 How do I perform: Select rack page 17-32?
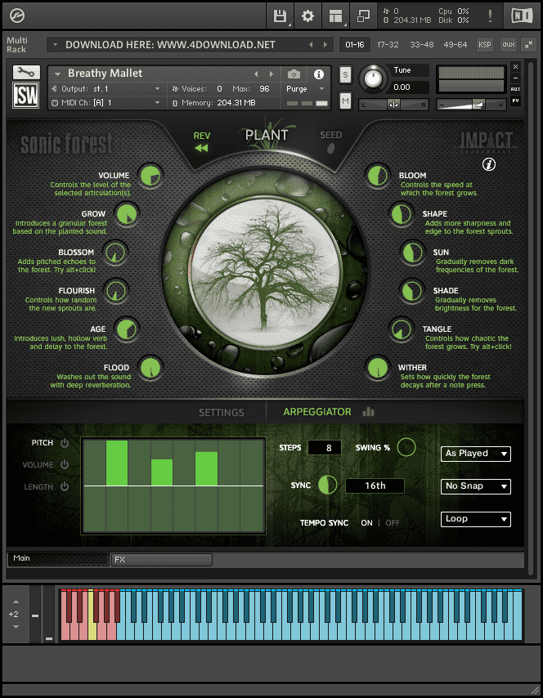click(388, 44)
